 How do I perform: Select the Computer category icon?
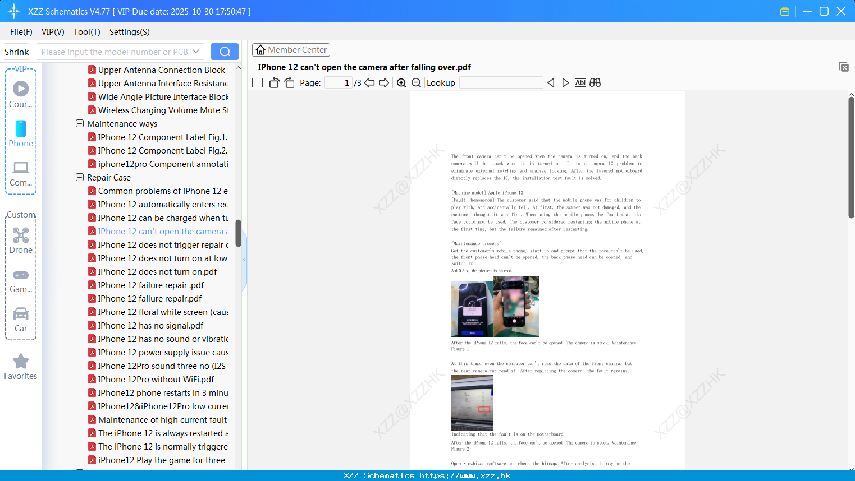click(21, 173)
